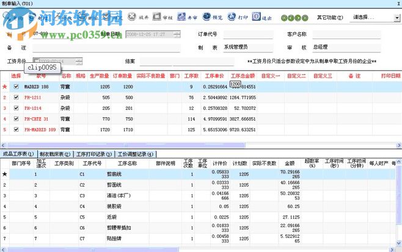Toggle the checkbox for row PH-MADRID 189
Screen dimensions: 402x252
(x=16, y=129)
